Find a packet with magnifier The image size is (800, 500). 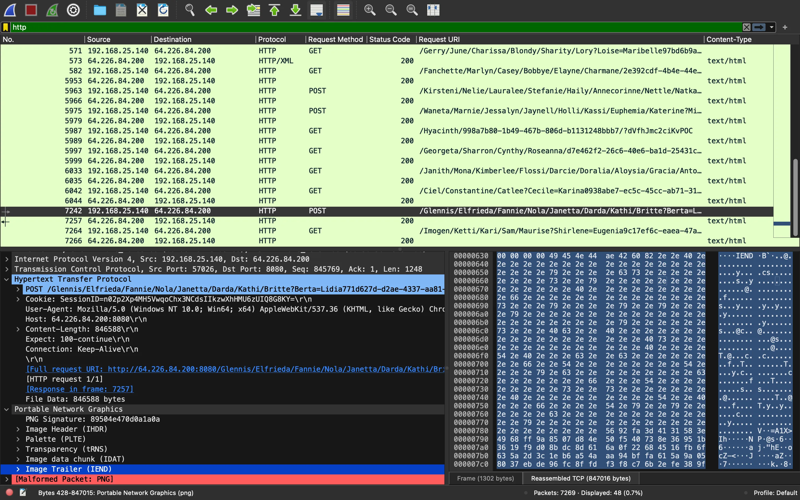(x=190, y=10)
